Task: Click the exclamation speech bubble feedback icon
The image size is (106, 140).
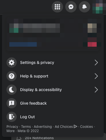Action: click(x=12, y=103)
